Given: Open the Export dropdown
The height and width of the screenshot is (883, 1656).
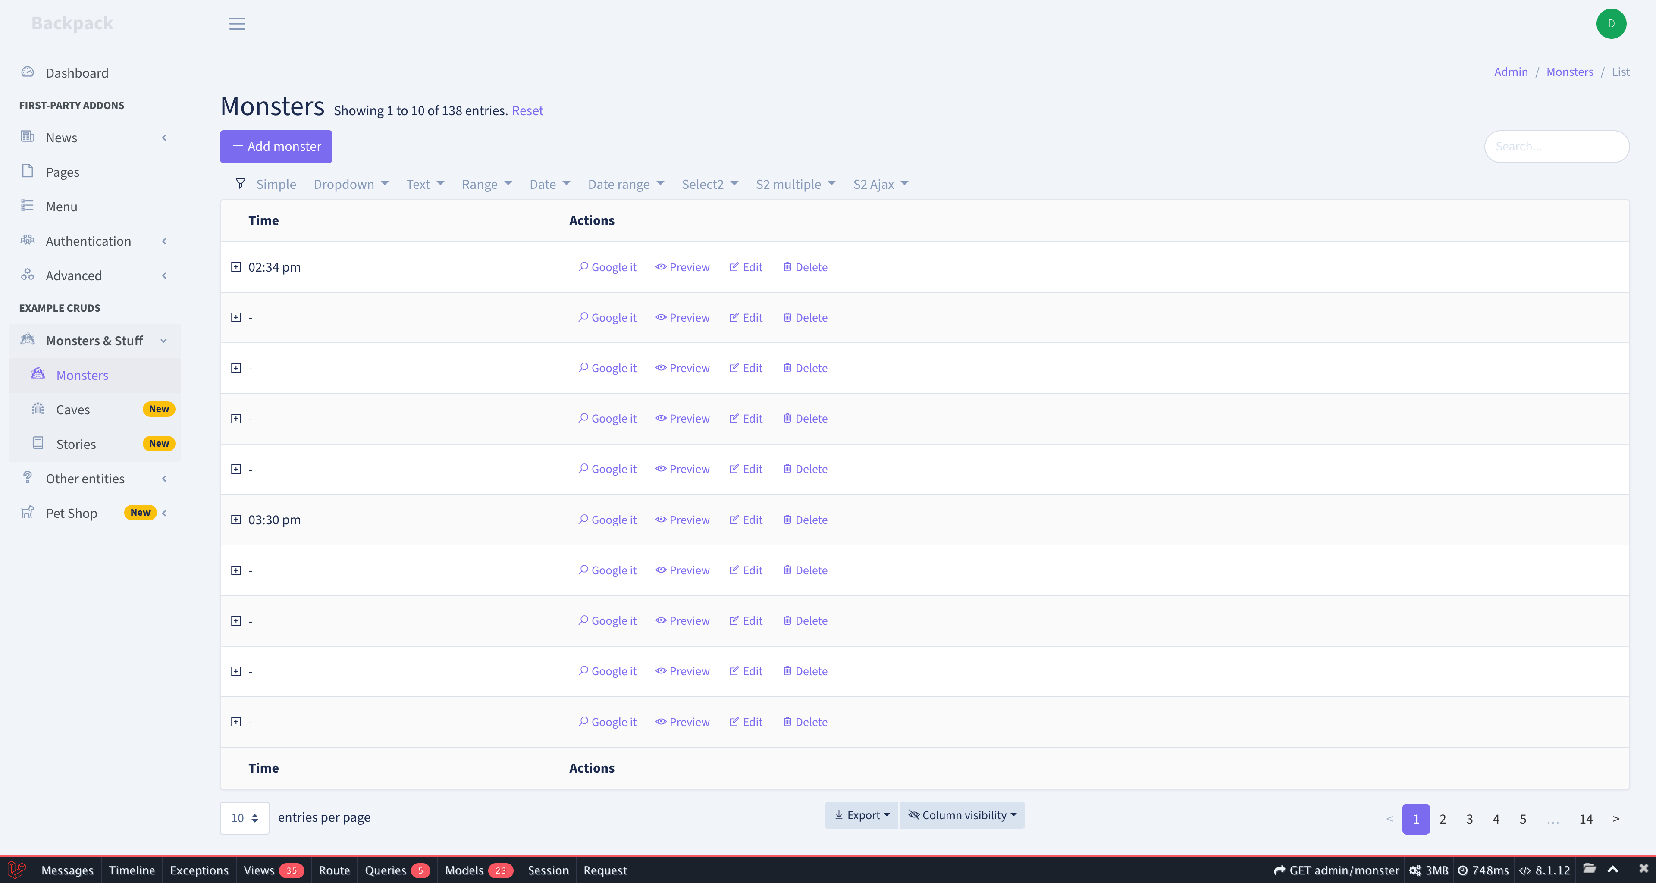Looking at the screenshot, I should click(862, 815).
